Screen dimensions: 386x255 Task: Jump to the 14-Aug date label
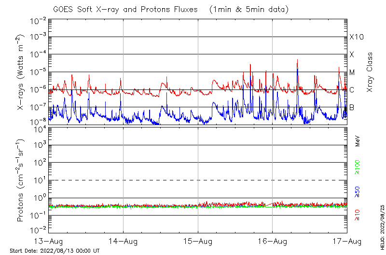click(124, 241)
